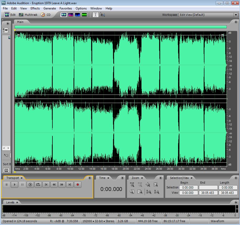Image resolution: width=240 pixels, height=225 pixels.
Task: Click the Selection End time field
Action: click(208, 188)
